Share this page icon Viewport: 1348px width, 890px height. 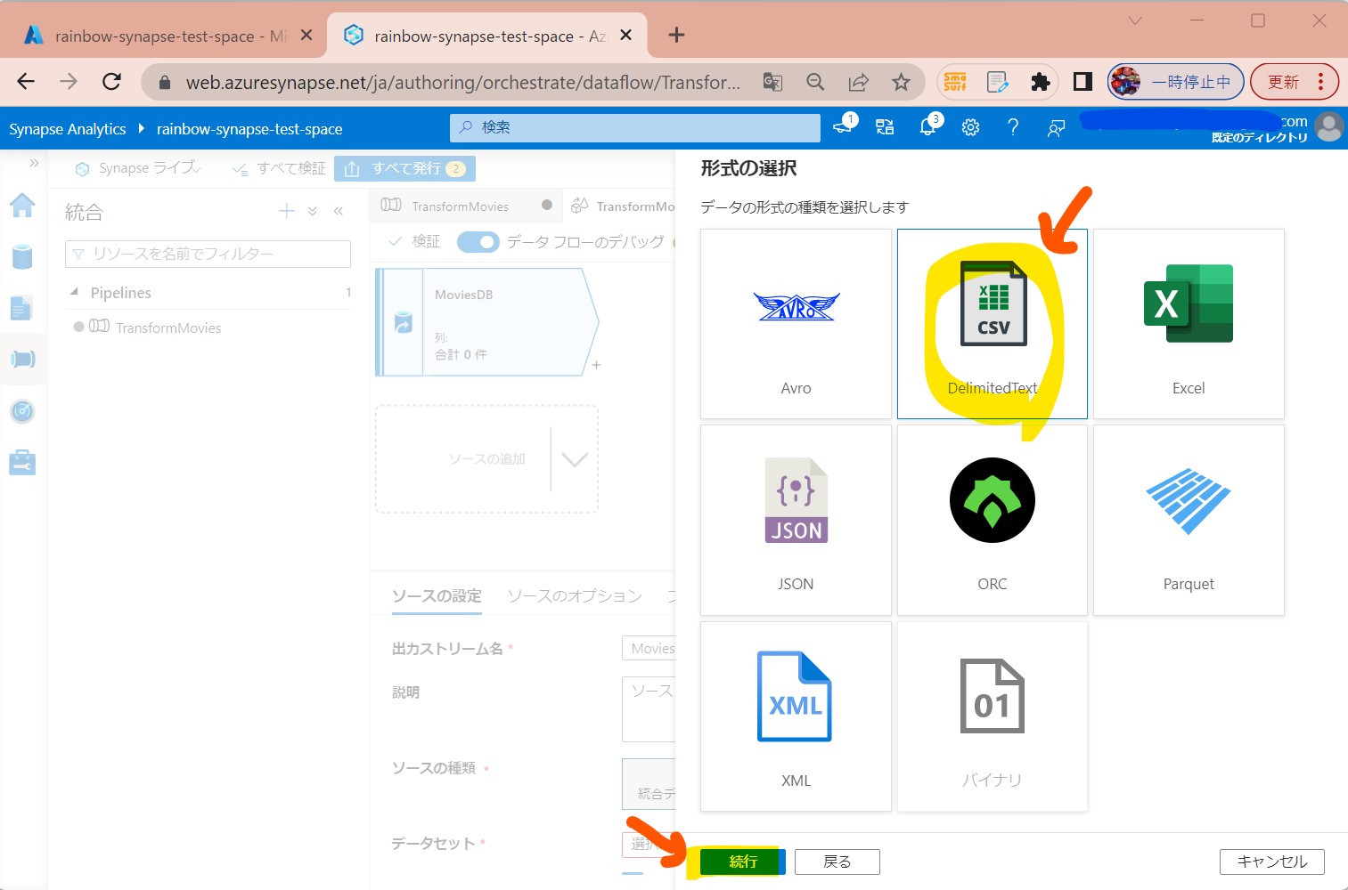(858, 82)
